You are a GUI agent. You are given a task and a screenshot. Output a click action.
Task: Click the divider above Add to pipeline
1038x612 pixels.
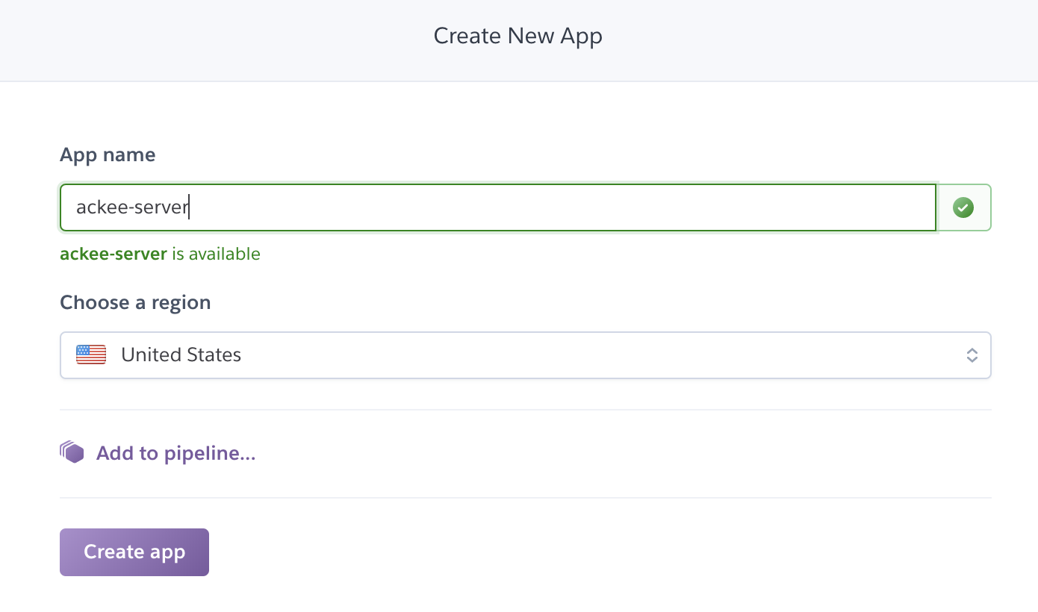tap(525, 410)
